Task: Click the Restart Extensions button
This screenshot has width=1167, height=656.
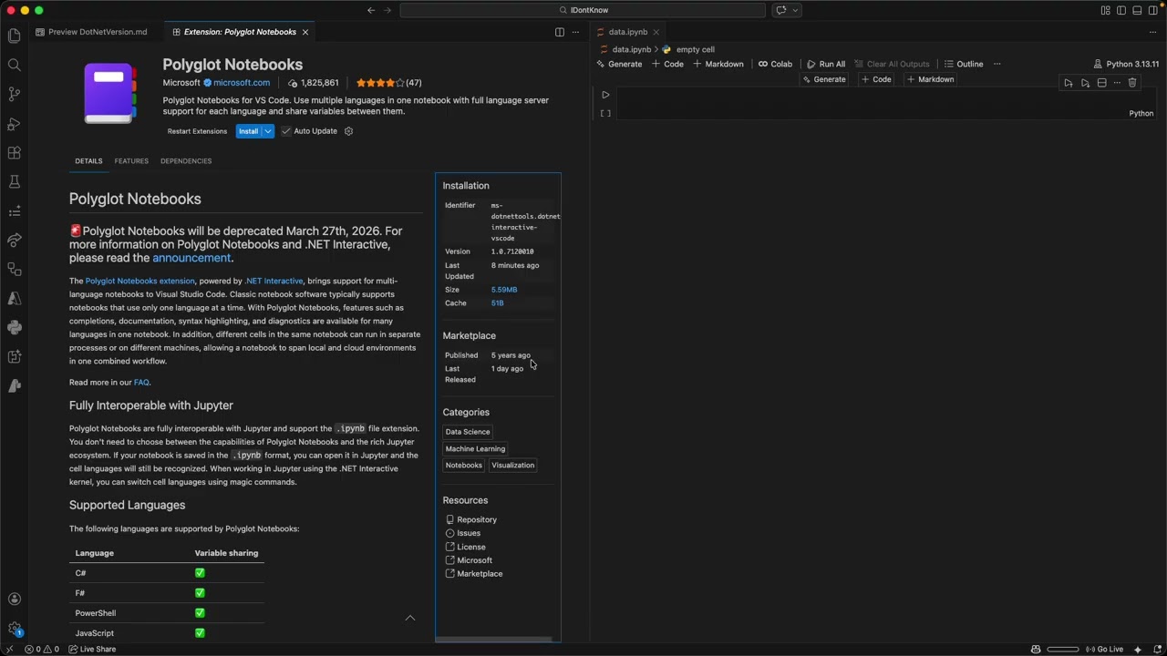Action: click(x=197, y=131)
